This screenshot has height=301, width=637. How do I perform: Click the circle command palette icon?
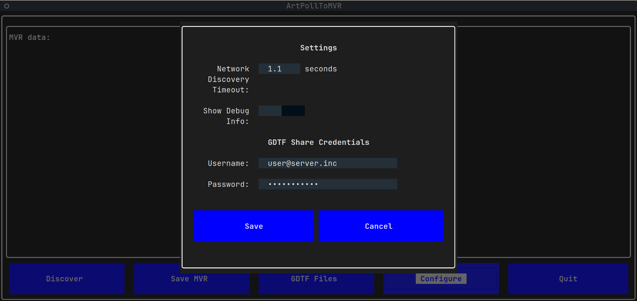pos(6,6)
